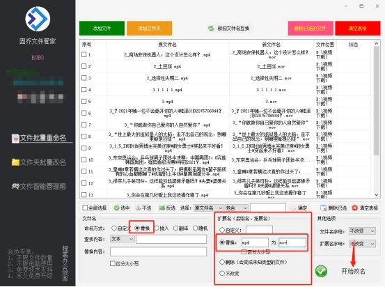Click the 原文件名 column header
Viewport: 385px width, 287px height.
pos(168,45)
